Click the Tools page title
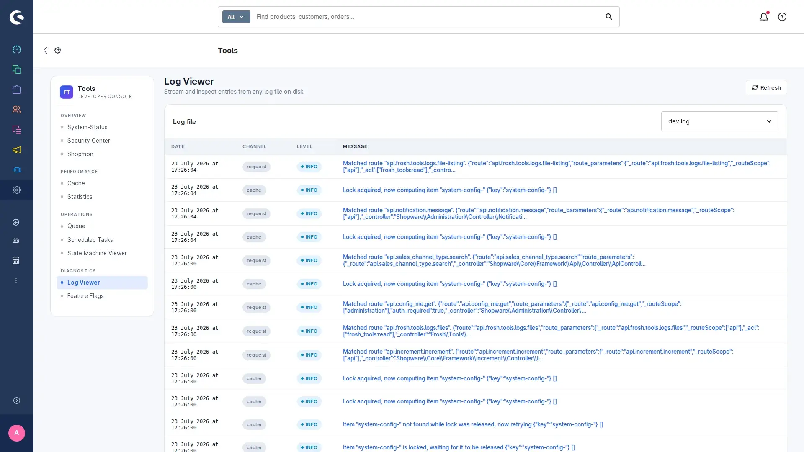The height and width of the screenshot is (452, 804). tap(228, 50)
